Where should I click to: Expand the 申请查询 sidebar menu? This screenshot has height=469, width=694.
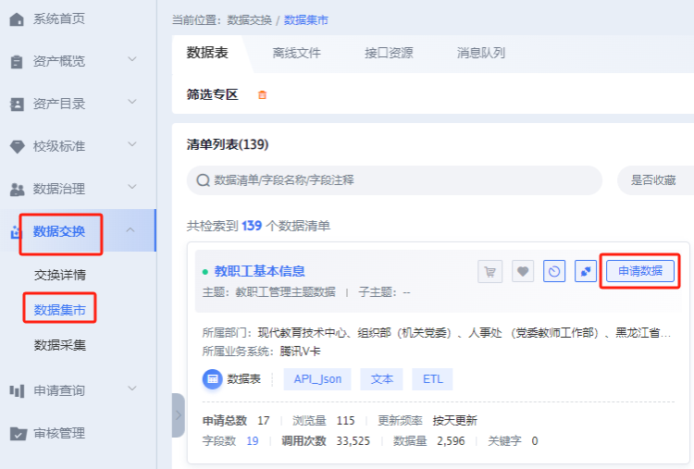coord(131,389)
